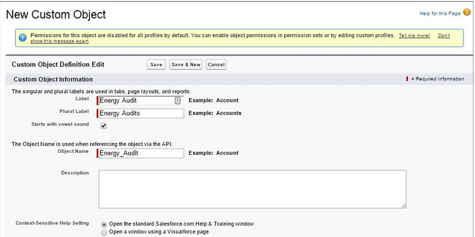The width and height of the screenshot is (475, 237).
Task: Select the standard Salesforce.com Help & Training window option
Action: click(104, 224)
